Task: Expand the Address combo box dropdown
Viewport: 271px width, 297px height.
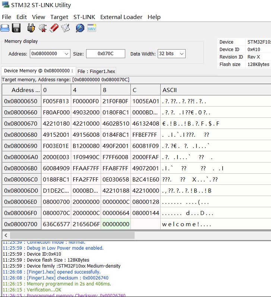Action: coord(66,54)
